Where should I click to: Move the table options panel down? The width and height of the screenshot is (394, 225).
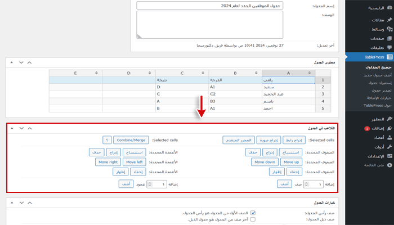point(21,201)
